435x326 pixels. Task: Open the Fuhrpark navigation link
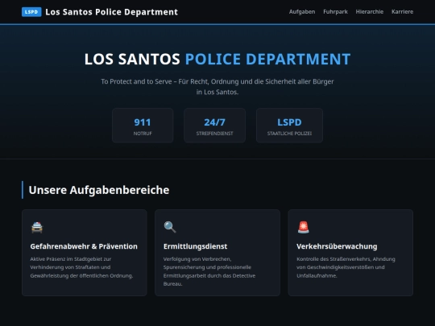point(335,11)
